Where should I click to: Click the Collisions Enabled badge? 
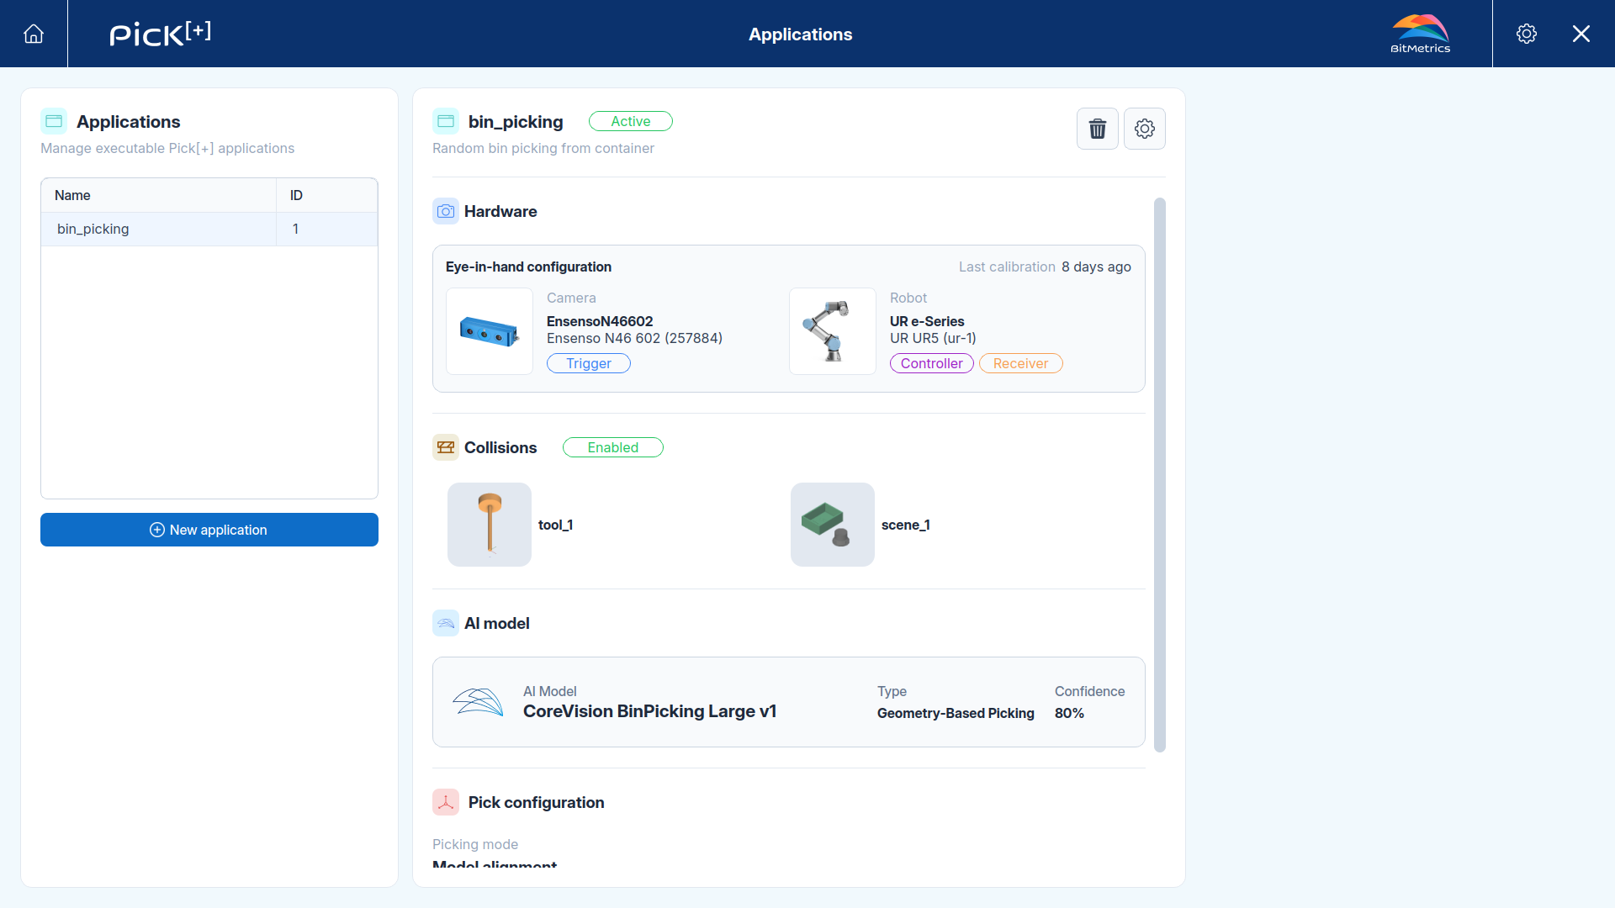tap(613, 447)
